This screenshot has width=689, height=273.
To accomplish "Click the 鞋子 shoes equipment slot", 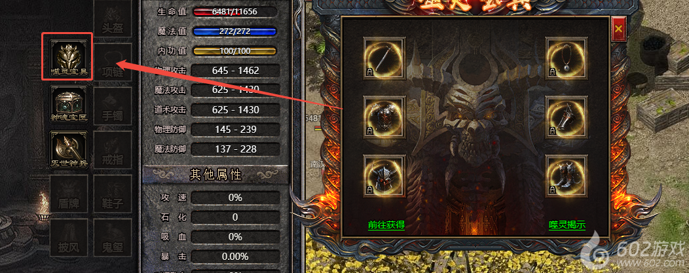I will coord(113,194).
